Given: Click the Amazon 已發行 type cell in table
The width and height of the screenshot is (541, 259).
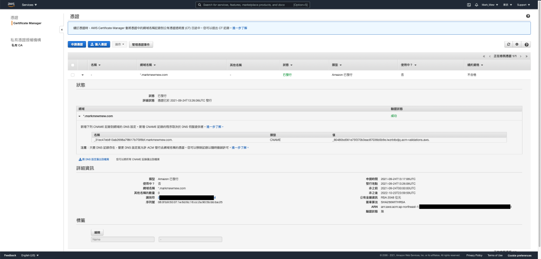Looking at the screenshot, I should 342,75.
